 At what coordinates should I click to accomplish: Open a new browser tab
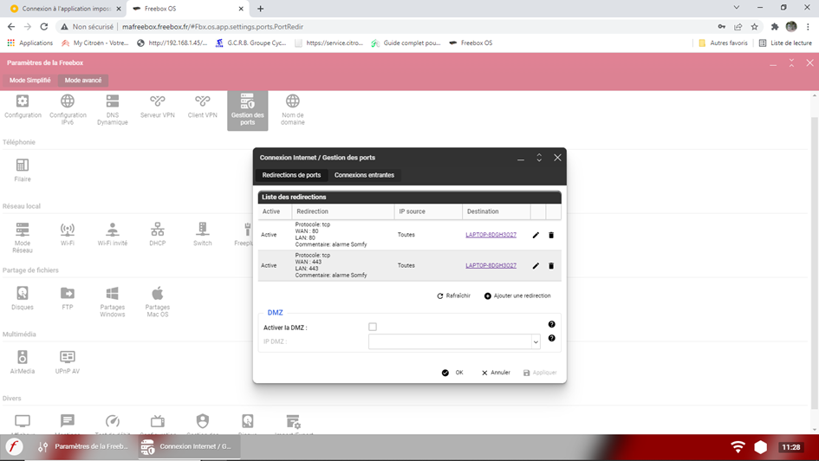[x=260, y=9]
